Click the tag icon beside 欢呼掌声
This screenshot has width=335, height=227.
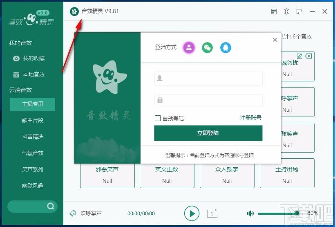(73, 214)
